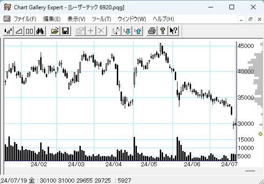Open the ファイル(F) menu
This screenshot has width=264, height=184.
click(x=25, y=19)
